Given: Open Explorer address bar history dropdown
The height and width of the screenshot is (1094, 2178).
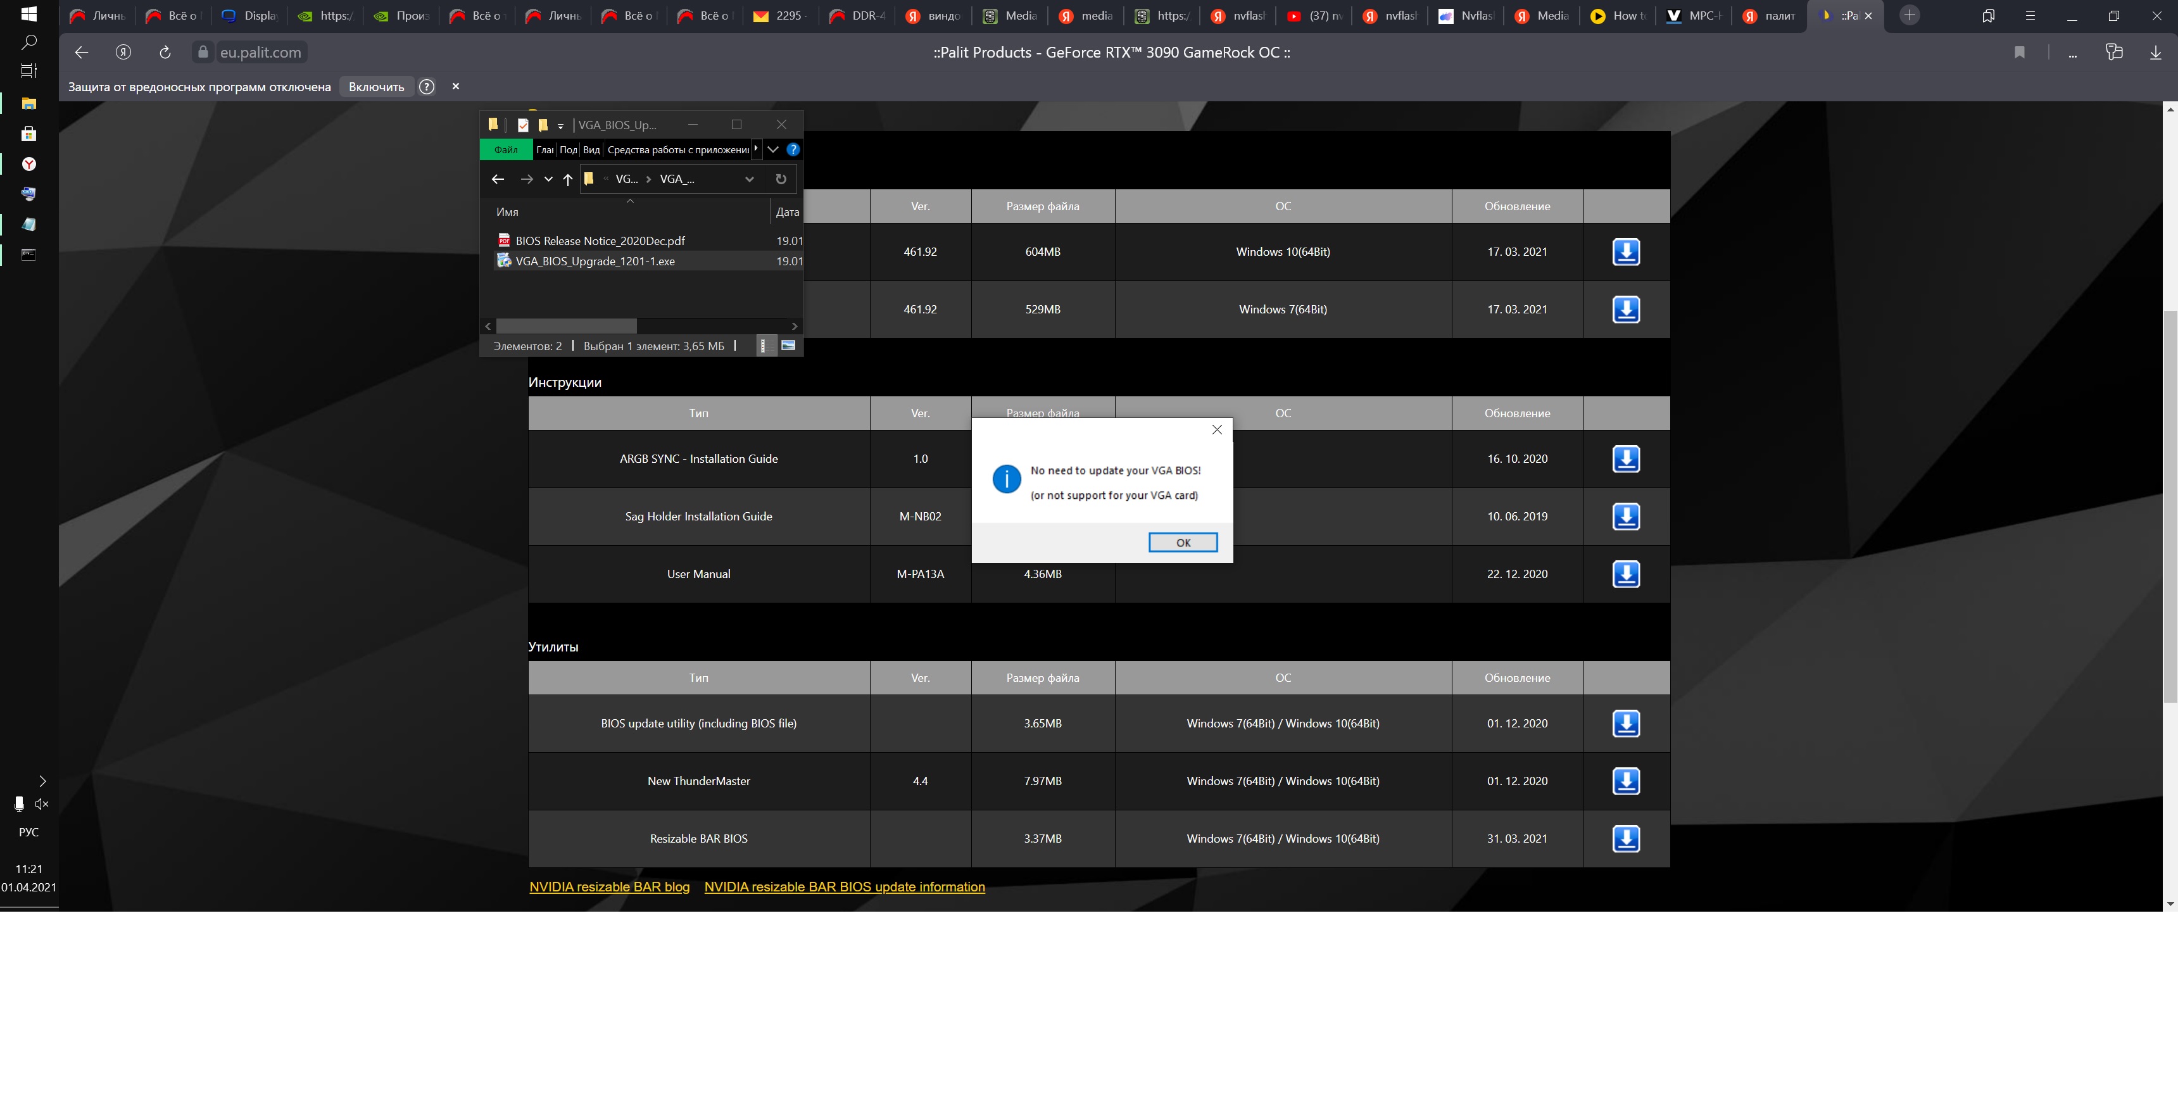Looking at the screenshot, I should pyautogui.click(x=749, y=179).
